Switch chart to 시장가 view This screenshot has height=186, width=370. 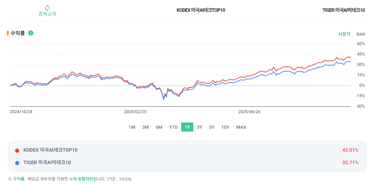(344, 34)
